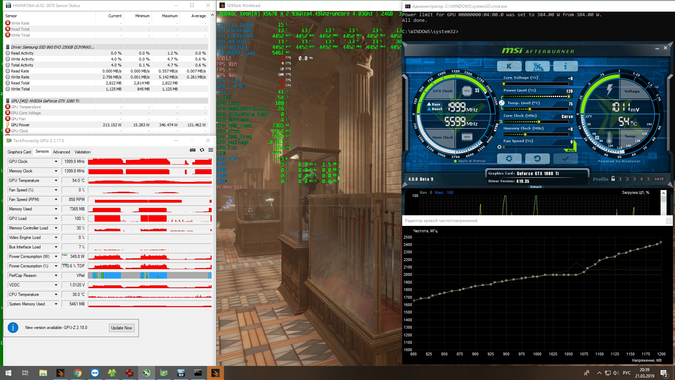Toggle Afterburner profile lock icon
Image resolution: width=675 pixels, height=380 pixels.
tap(613, 179)
